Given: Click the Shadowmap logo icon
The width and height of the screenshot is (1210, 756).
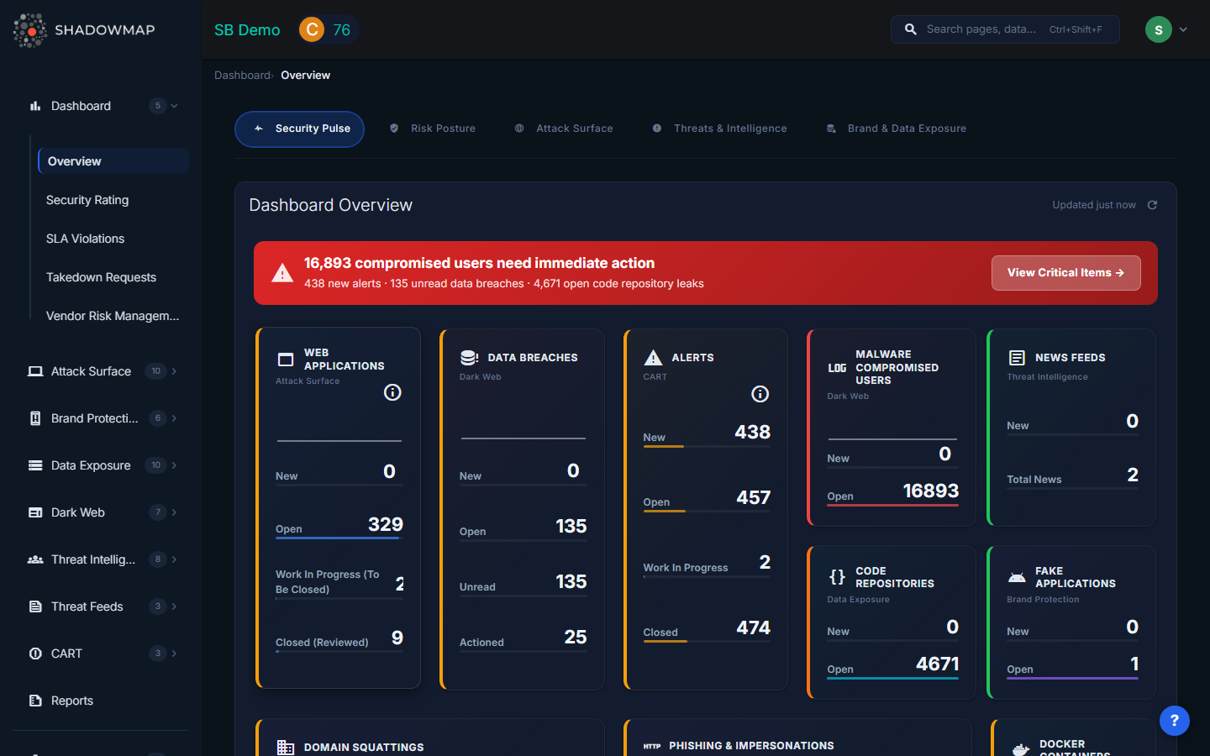Looking at the screenshot, I should [29, 29].
